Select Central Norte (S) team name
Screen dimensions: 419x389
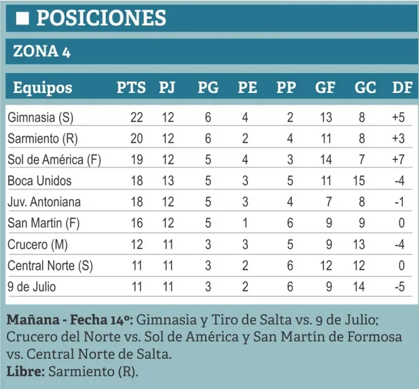50,266
